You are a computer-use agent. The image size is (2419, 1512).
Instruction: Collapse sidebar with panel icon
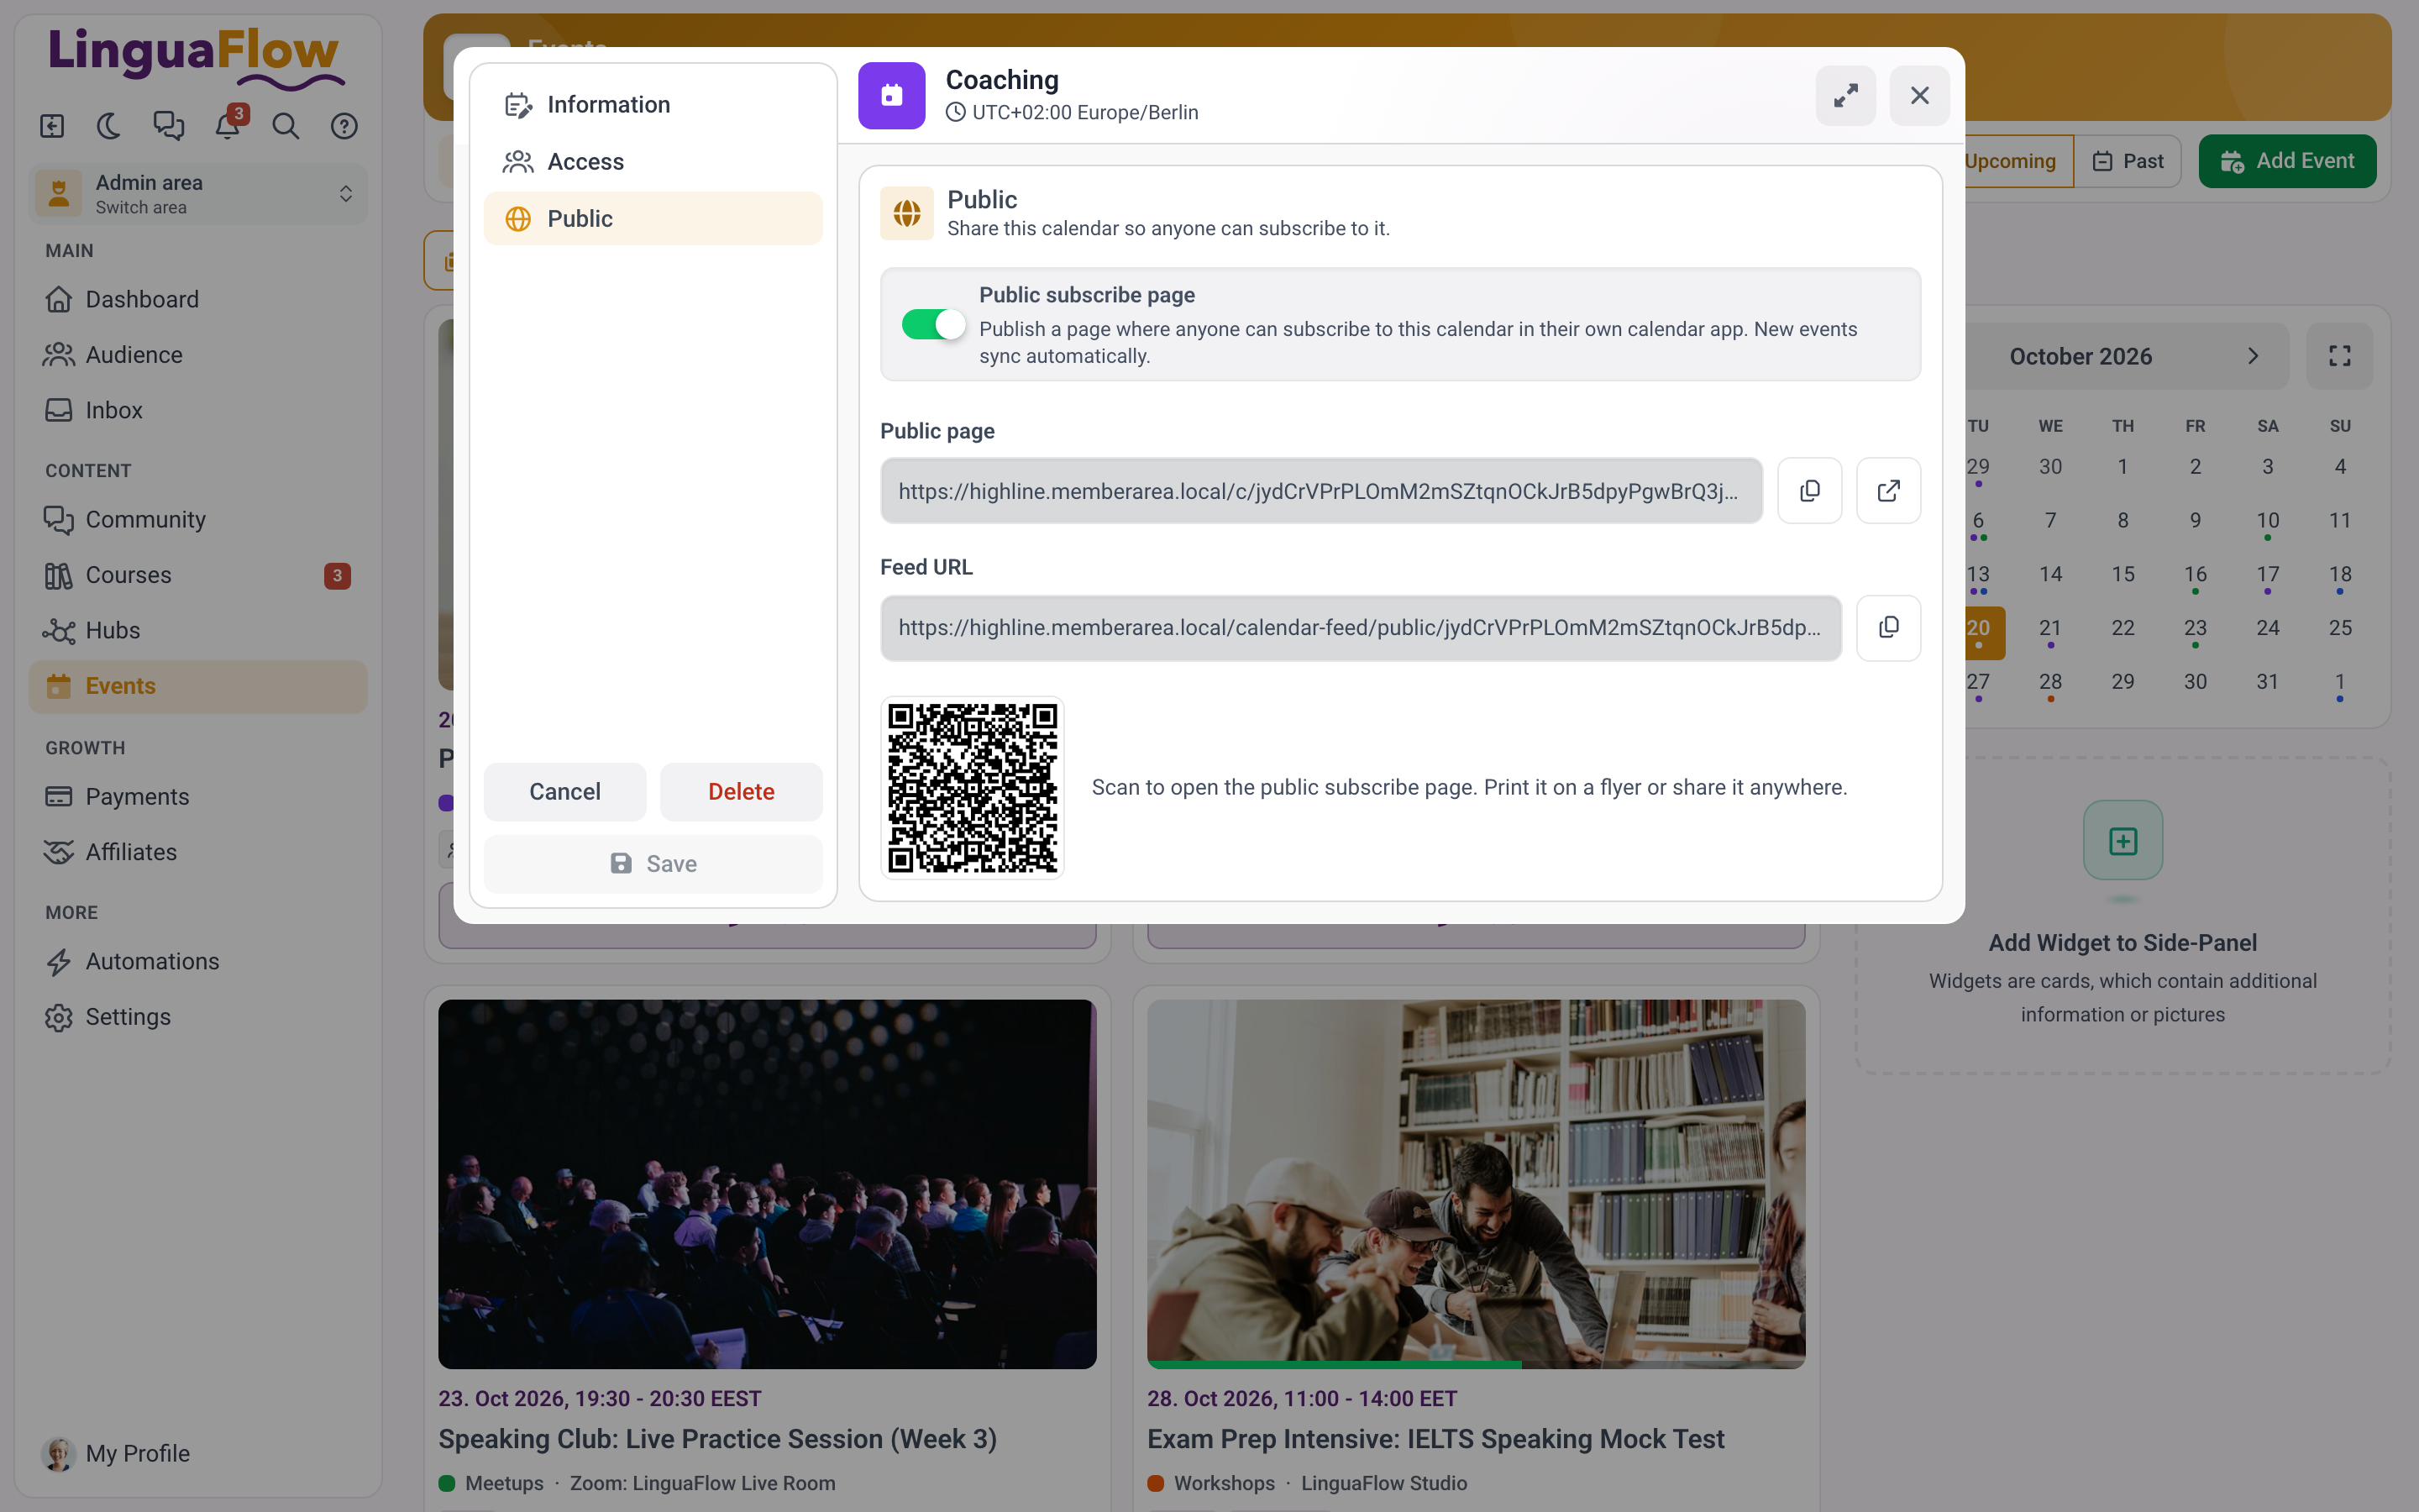52,126
